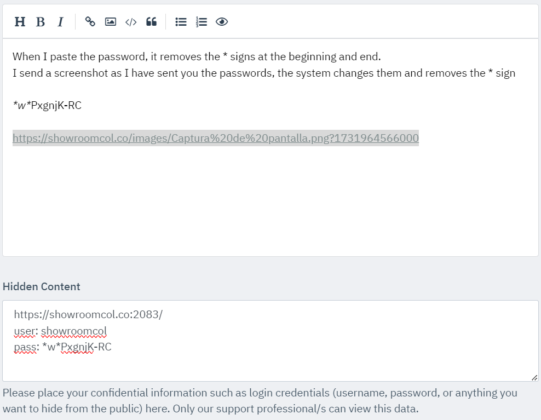Grab the Hidden Content textarea resize handle
The width and height of the screenshot is (541, 420).
534,377
